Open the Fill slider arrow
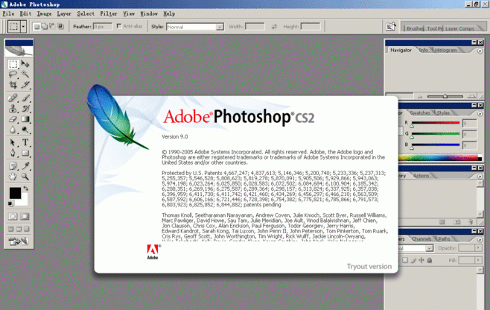The image size is (490, 310). point(478,260)
